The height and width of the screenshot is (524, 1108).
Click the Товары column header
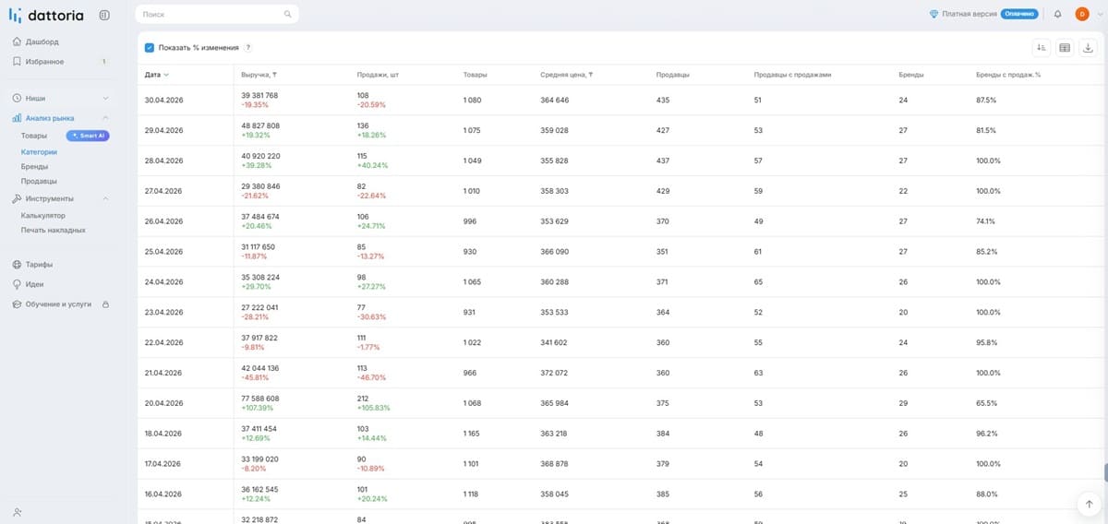coord(476,75)
